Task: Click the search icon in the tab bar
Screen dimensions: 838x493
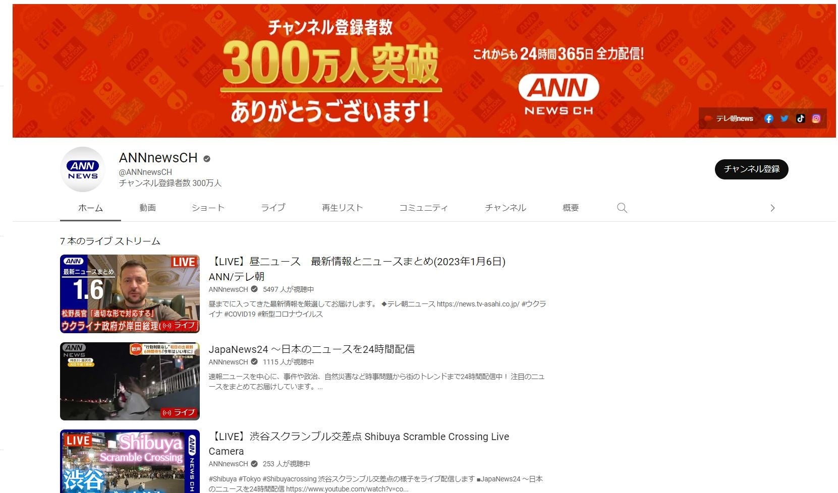Action: pyautogui.click(x=622, y=207)
